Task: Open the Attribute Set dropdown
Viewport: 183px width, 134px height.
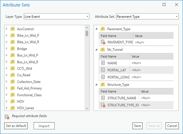Action: click(147, 16)
